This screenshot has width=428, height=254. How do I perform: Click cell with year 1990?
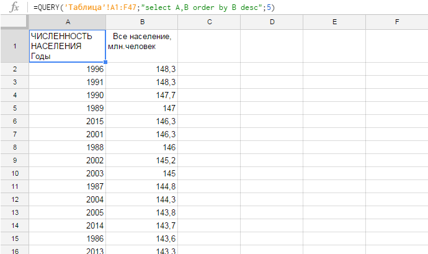coord(68,95)
